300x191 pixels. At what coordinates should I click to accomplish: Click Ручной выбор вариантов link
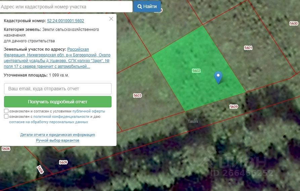[x=57, y=140]
